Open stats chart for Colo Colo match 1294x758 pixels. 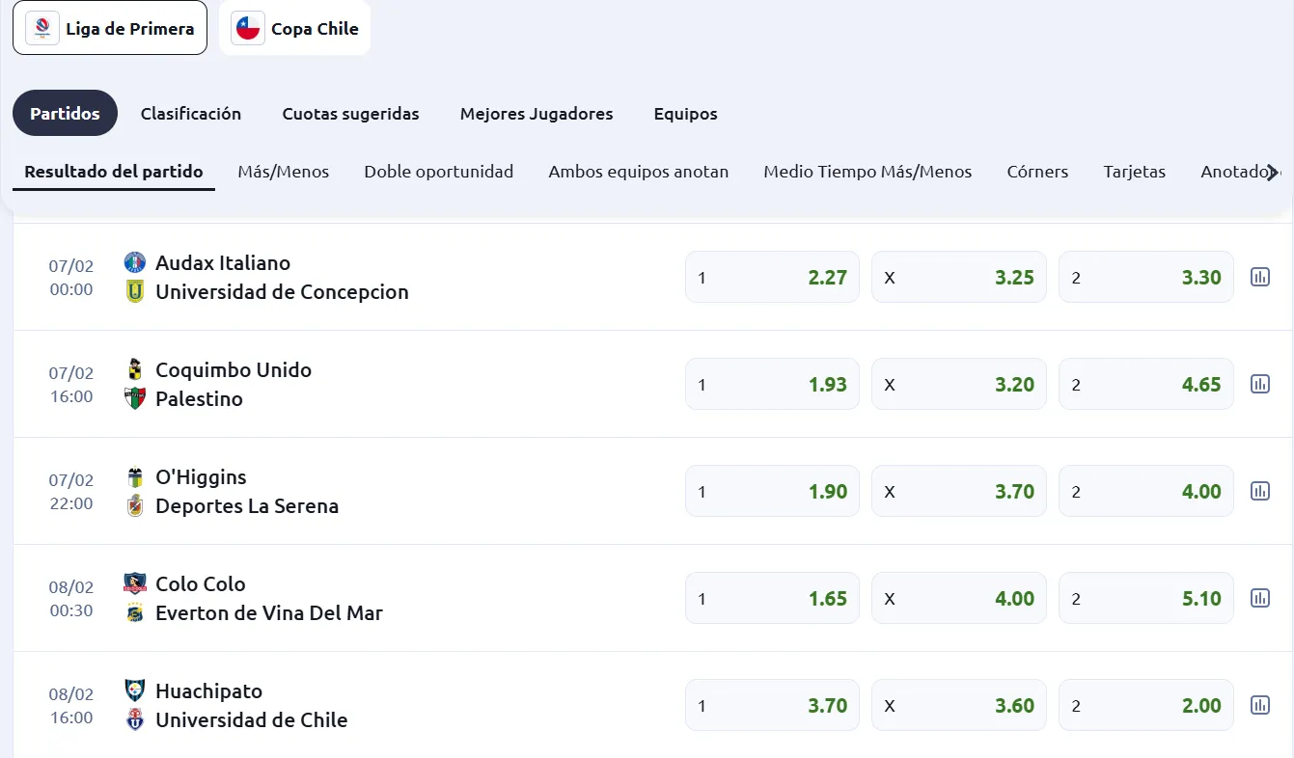(x=1260, y=598)
